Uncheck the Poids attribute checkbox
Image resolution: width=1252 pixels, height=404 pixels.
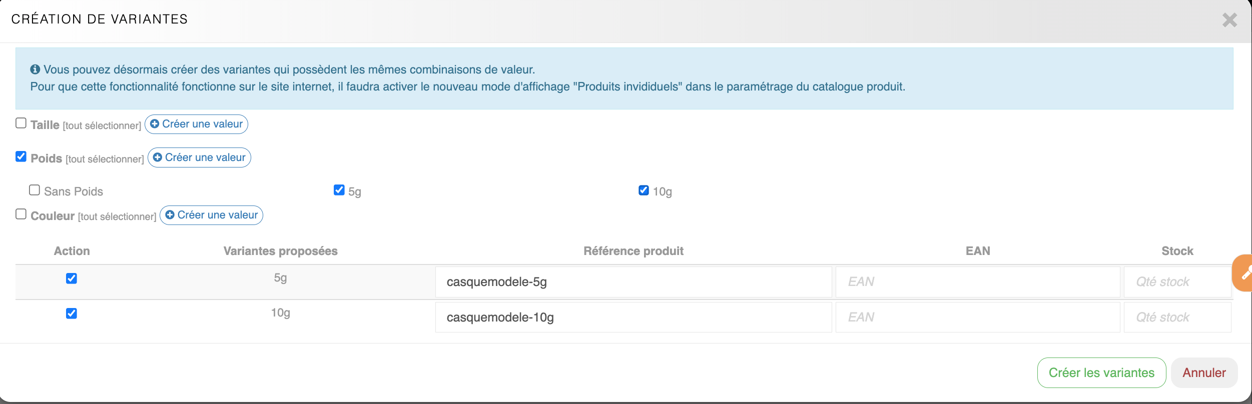point(21,156)
